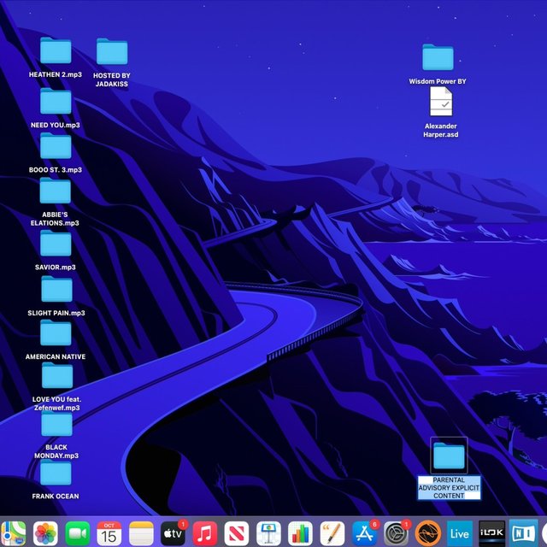Open Numbers from the dock
Screen dimensions: 547x547
(x=300, y=533)
